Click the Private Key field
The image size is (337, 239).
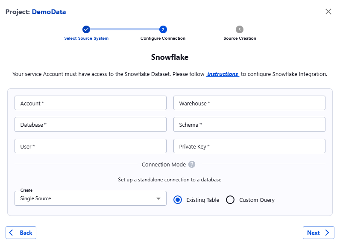[249, 146]
